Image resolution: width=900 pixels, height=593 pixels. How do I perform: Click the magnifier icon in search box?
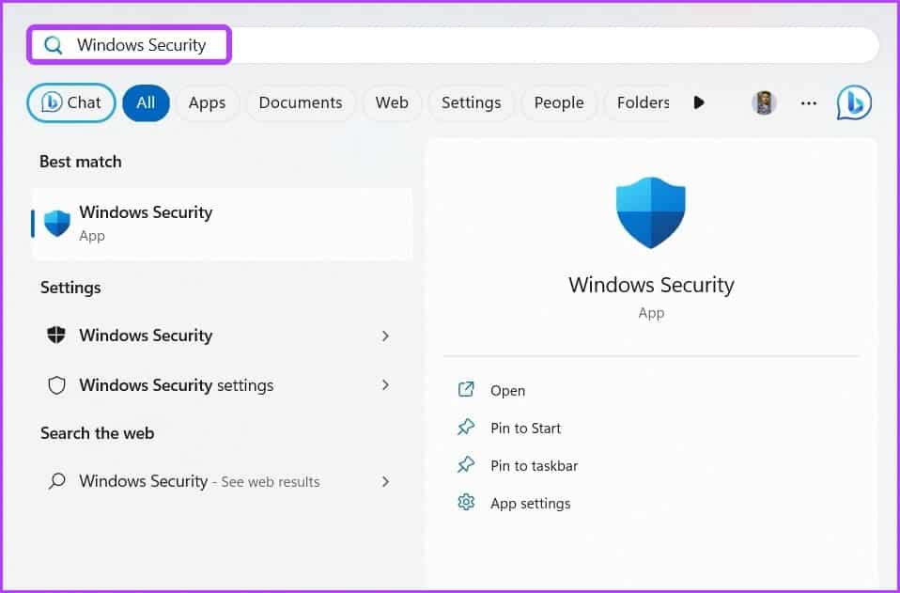click(54, 44)
